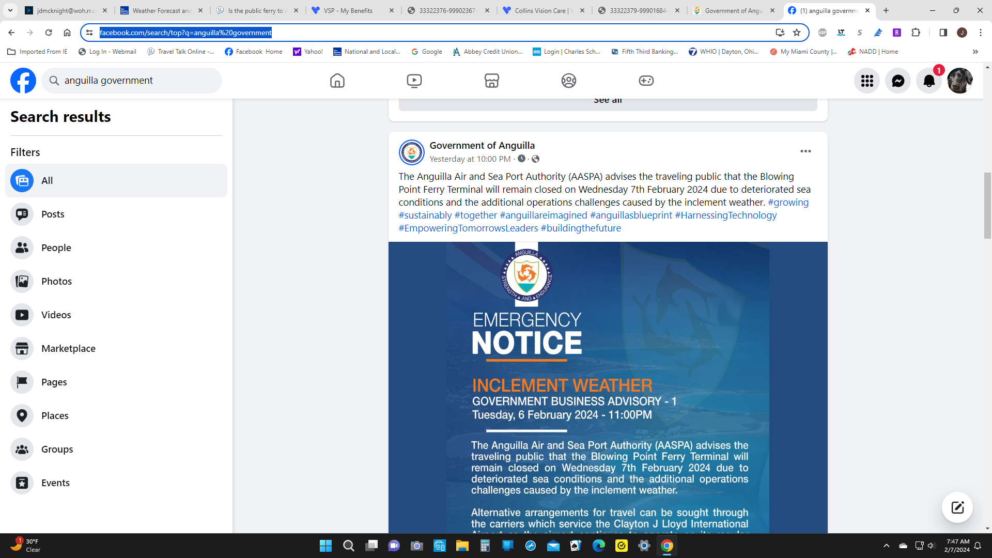Open the notifications bell
Image resolution: width=992 pixels, height=558 pixels.
coord(929,81)
